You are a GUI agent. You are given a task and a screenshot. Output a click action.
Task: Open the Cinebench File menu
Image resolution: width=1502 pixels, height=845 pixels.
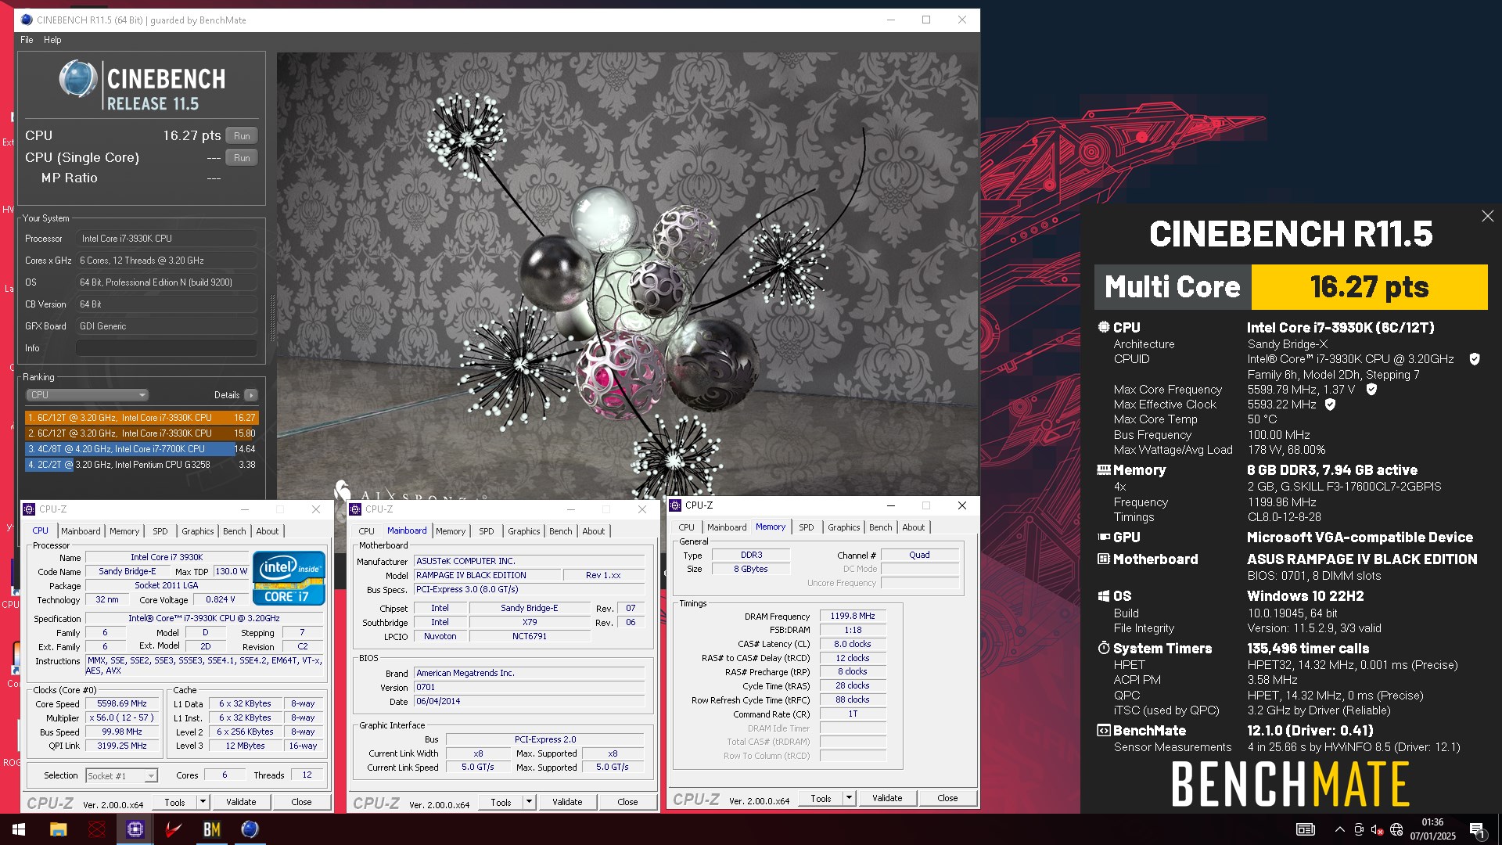point(27,40)
